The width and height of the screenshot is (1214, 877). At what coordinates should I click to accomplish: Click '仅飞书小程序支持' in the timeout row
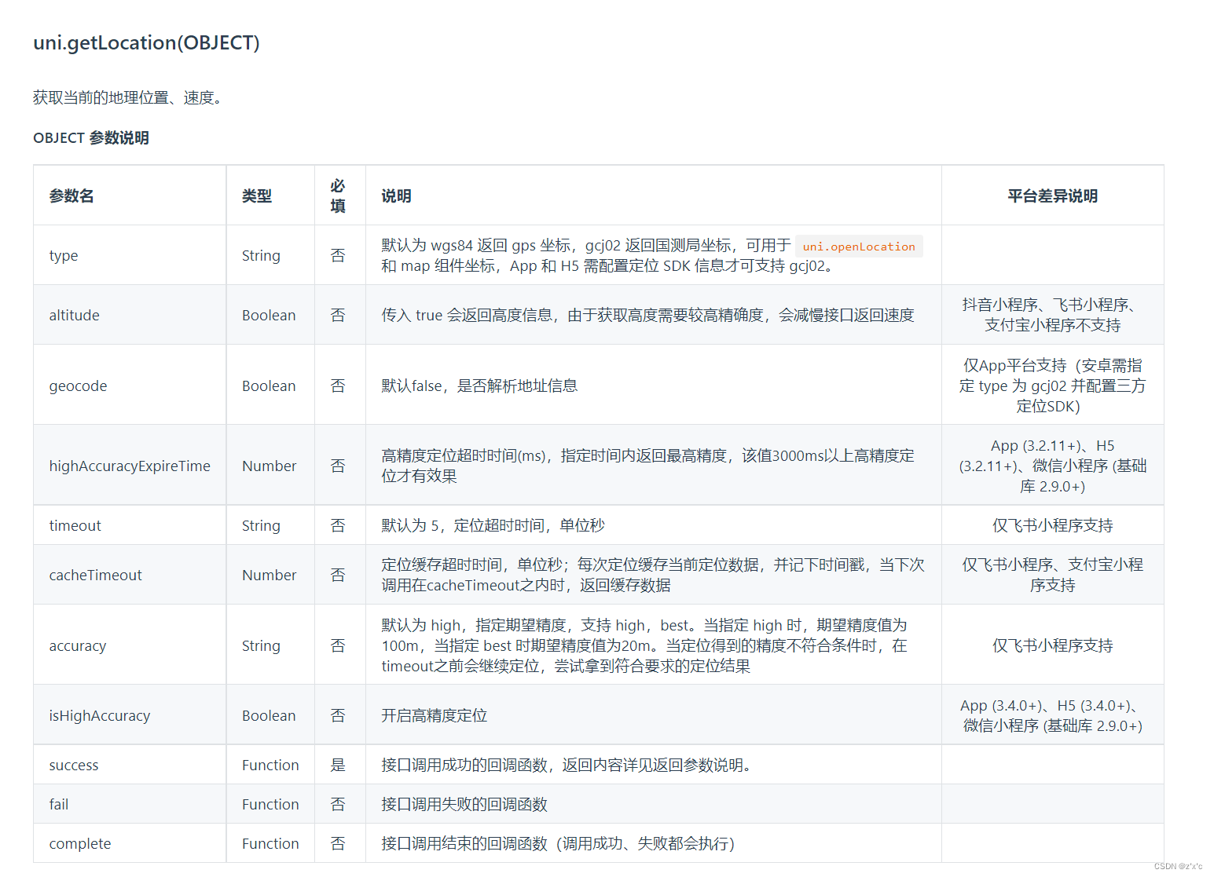click(1052, 525)
